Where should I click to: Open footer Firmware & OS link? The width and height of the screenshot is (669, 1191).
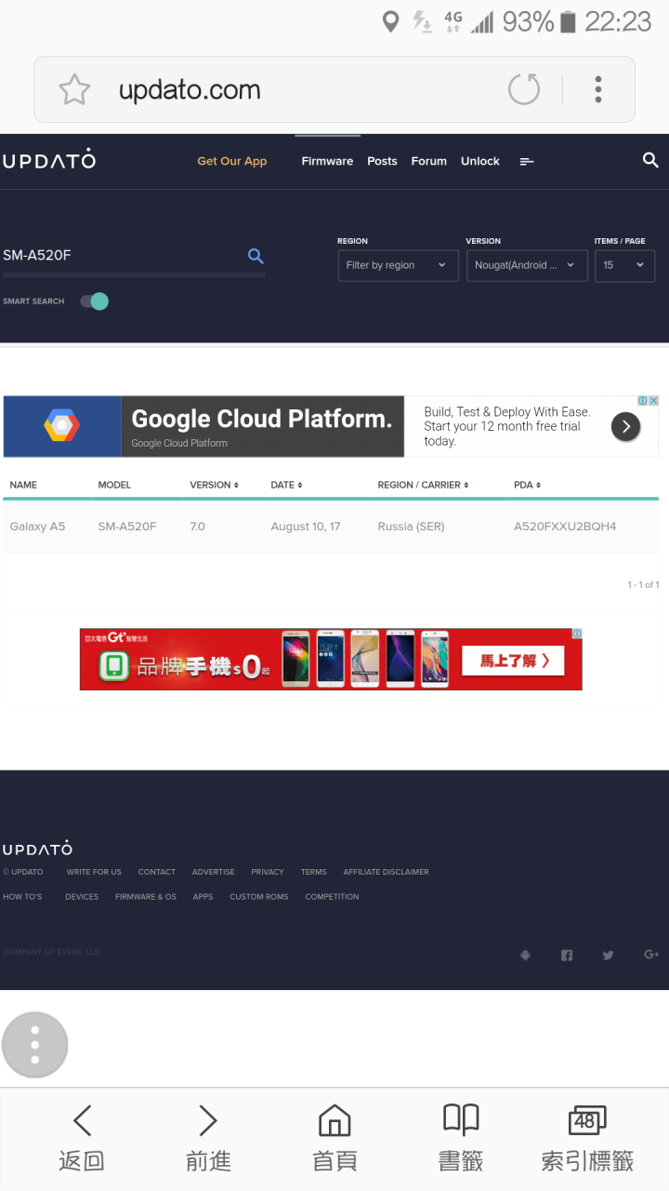click(146, 897)
